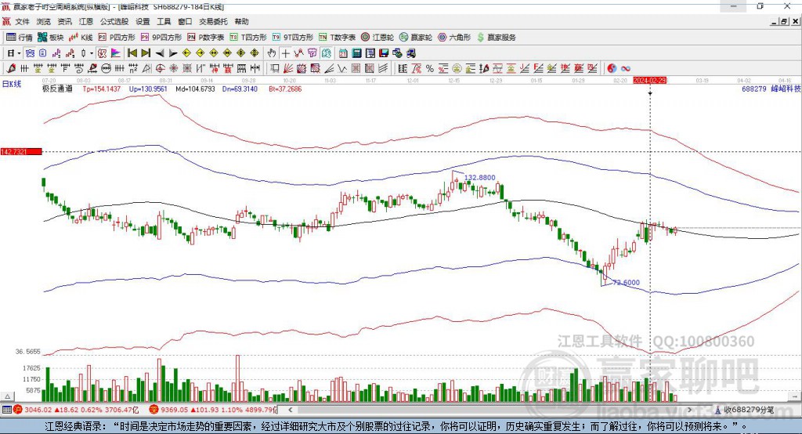The image size is (802, 434).
Task: Click the 72.6000 low price label
Action: point(626,283)
